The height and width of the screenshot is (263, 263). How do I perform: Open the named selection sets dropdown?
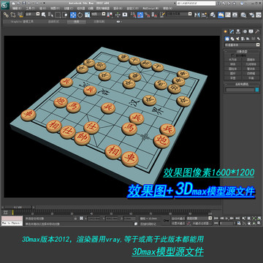[179, 14]
